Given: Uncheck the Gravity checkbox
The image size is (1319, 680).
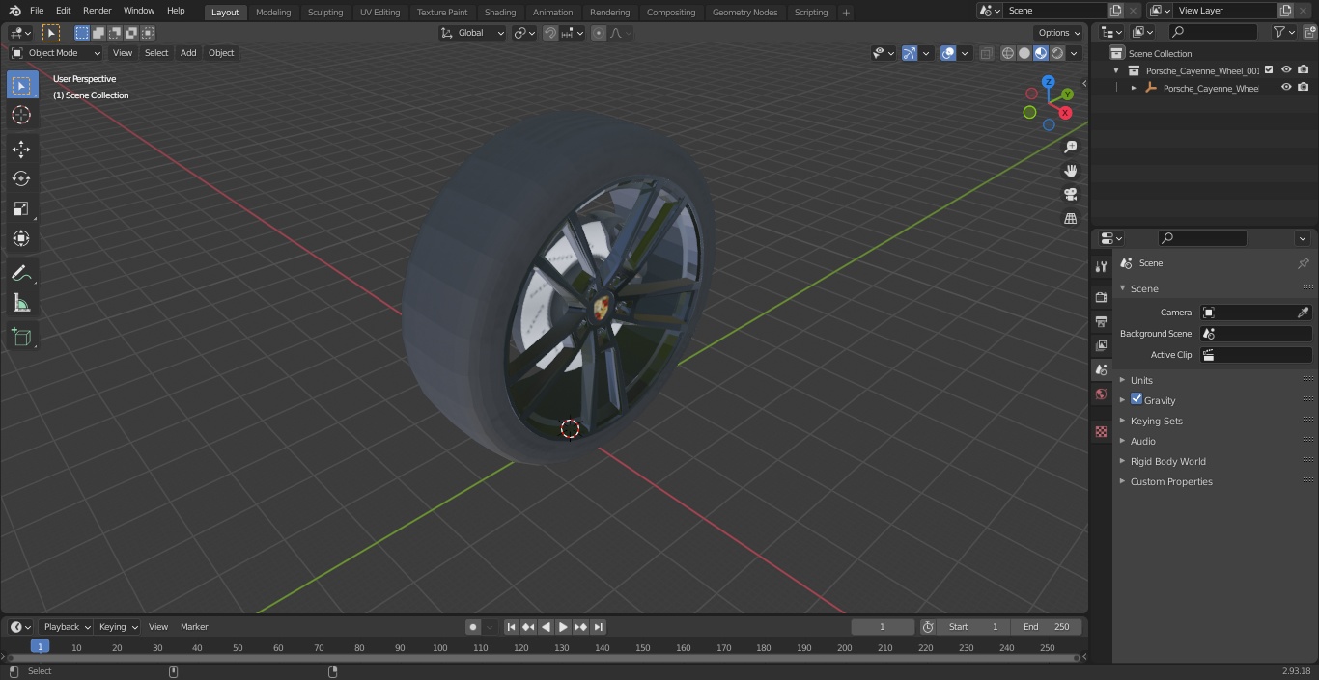Looking at the screenshot, I should tap(1137, 399).
